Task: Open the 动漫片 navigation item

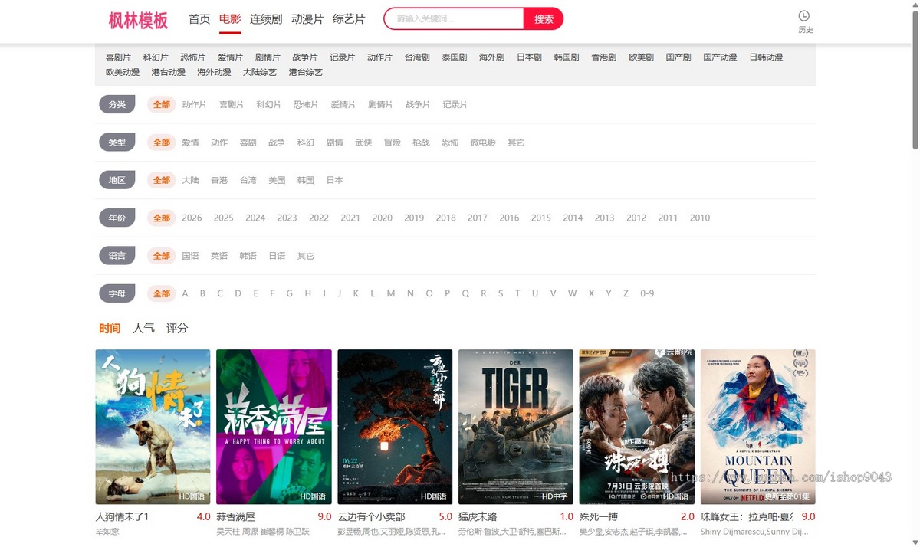Action: (x=307, y=19)
